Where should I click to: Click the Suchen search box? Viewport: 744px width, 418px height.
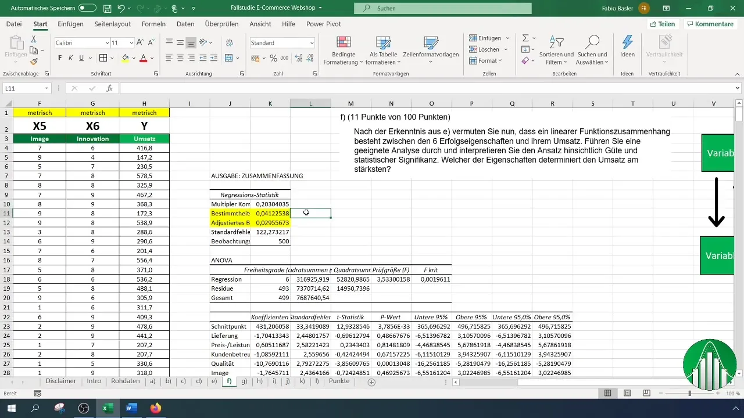pos(443,9)
